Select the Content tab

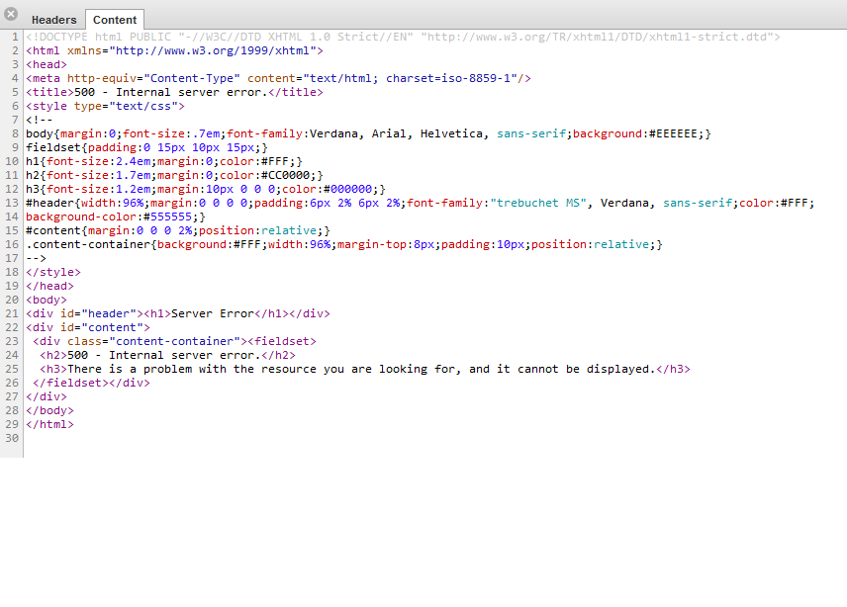(115, 20)
